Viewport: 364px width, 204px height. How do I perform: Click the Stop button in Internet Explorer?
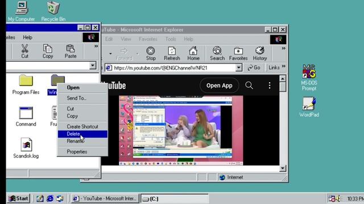(151, 53)
